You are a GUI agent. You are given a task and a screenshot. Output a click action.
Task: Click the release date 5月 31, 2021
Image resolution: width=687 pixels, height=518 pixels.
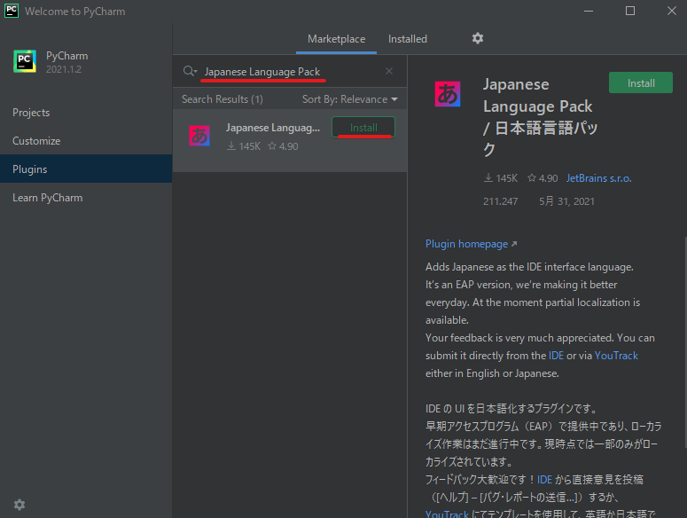(566, 201)
